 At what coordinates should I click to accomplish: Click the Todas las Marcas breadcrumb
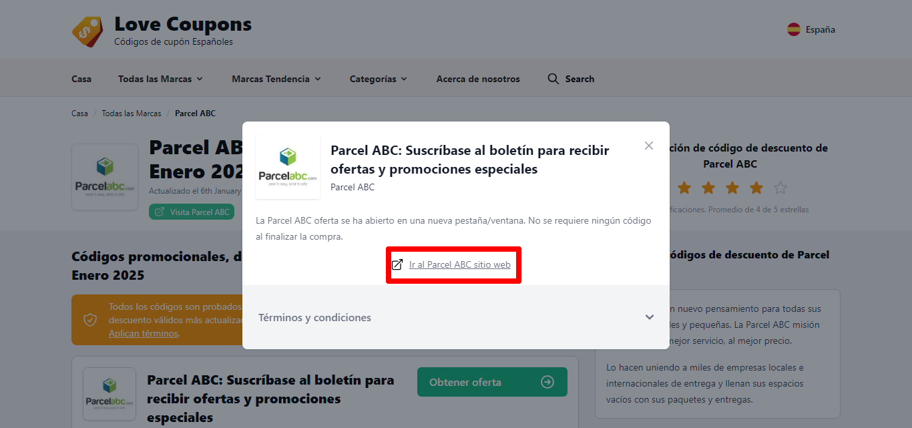(x=132, y=114)
